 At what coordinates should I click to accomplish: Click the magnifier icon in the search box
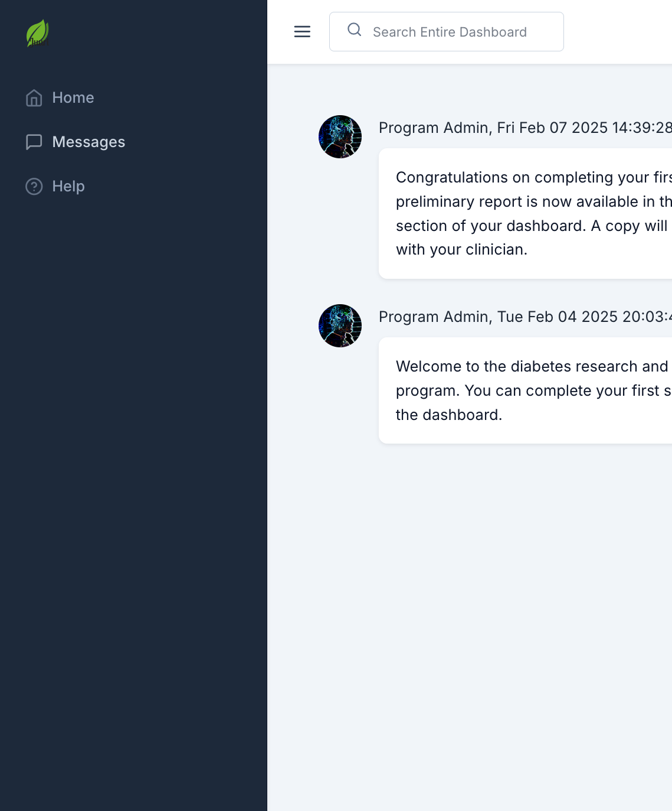click(354, 30)
